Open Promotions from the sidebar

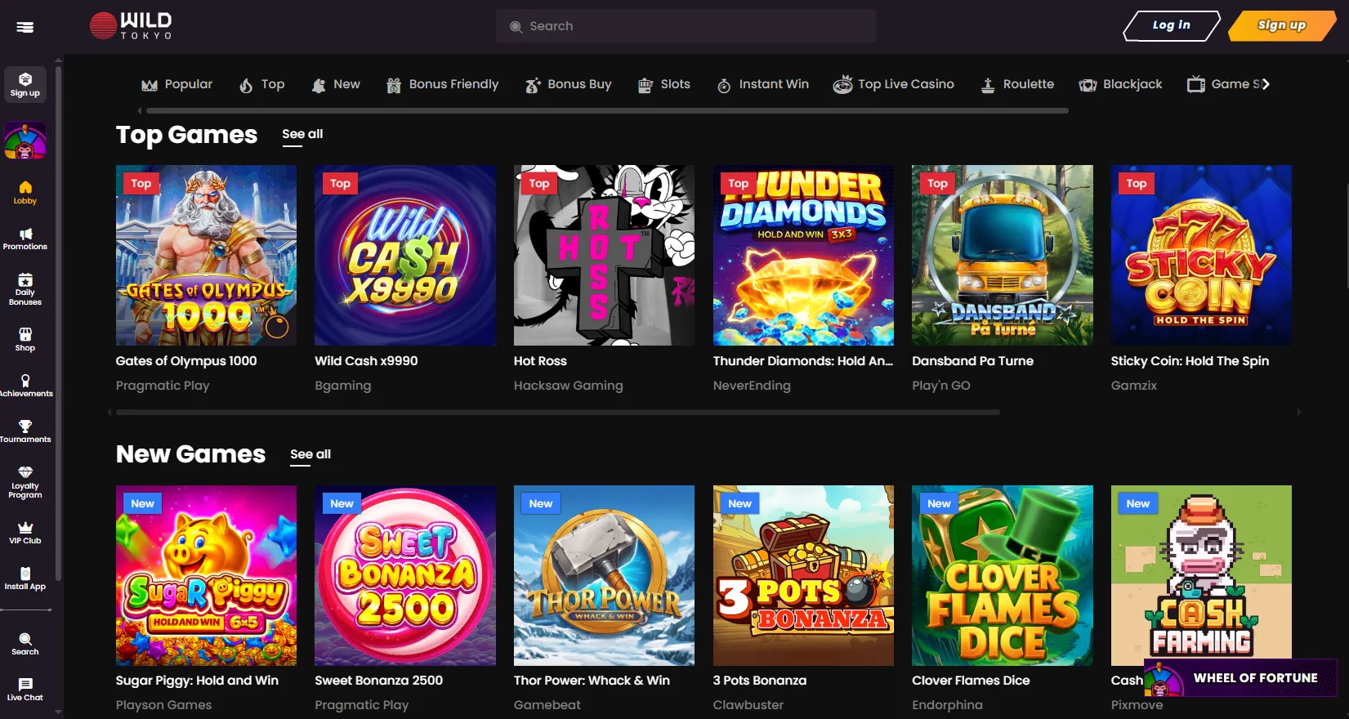pyautogui.click(x=25, y=239)
